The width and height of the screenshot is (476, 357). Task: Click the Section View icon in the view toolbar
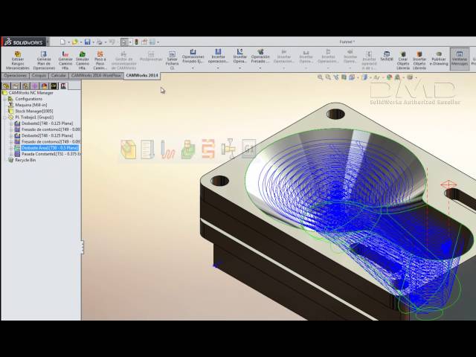pyautogui.click(x=344, y=77)
